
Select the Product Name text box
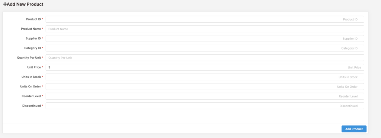coord(205,29)
